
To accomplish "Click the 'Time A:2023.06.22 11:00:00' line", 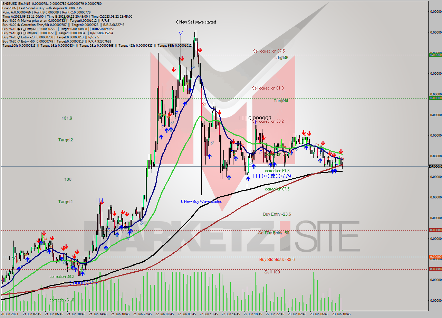I will coord(67,16).
